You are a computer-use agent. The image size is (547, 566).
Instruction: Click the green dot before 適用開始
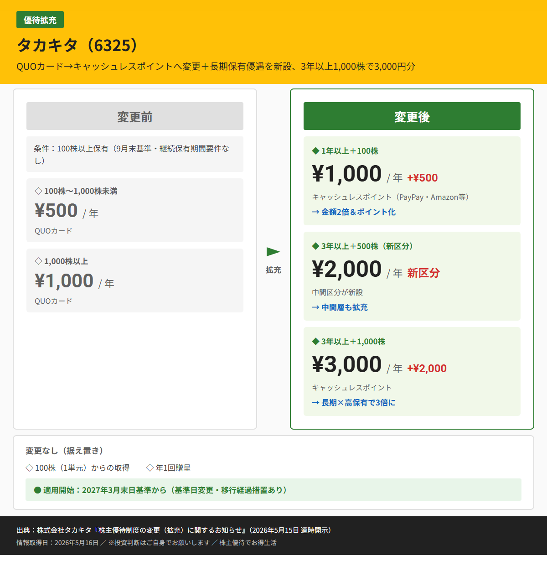click(x=38, y=490)
